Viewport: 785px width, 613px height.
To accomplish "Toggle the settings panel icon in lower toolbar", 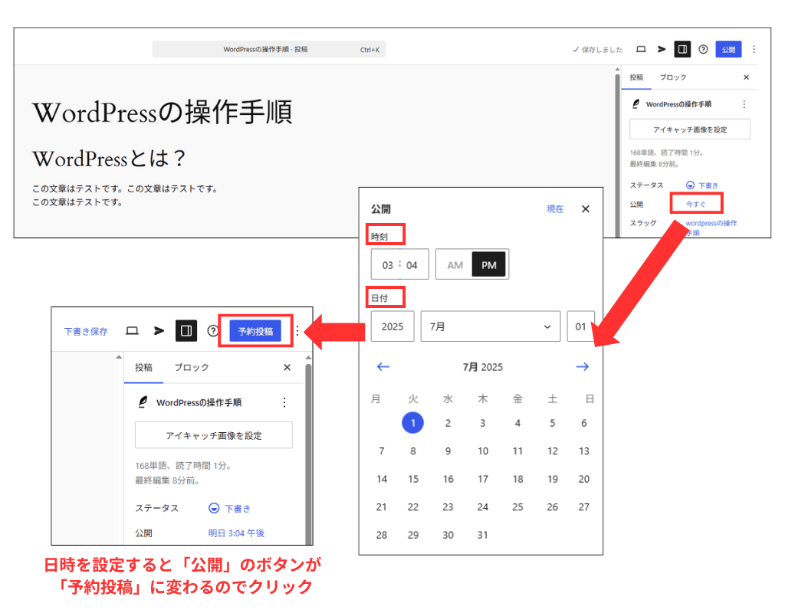I will tap(186, 330).
